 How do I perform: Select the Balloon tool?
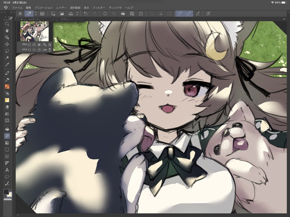[7, 176]
